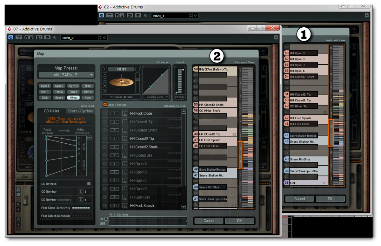Click learn L icon for HH Open A
Viewport: 381px width, 246px height.
[124, 164]
